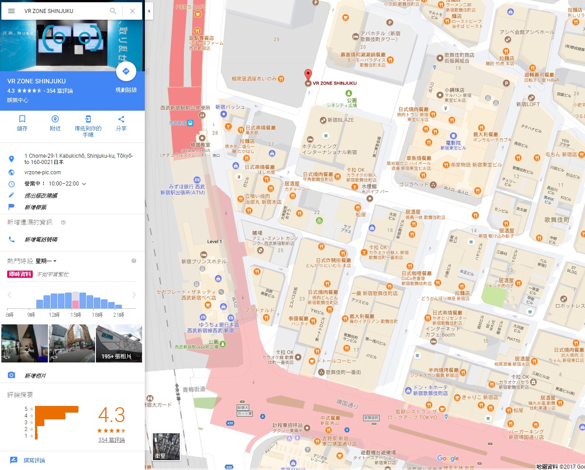Click the ドトールコーヒー cafe marker
The height and width of the screenshot is (470, 585).
click(x=312, y=361)
